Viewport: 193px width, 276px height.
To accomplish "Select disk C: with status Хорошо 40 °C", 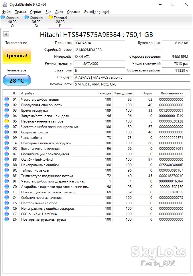I will (12, 22).
